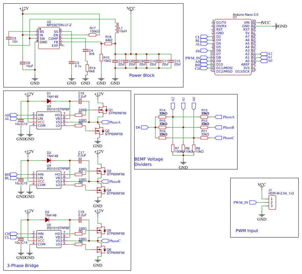
Task: Select resistor R18 44k2 symbol
Action: [108, 44]
